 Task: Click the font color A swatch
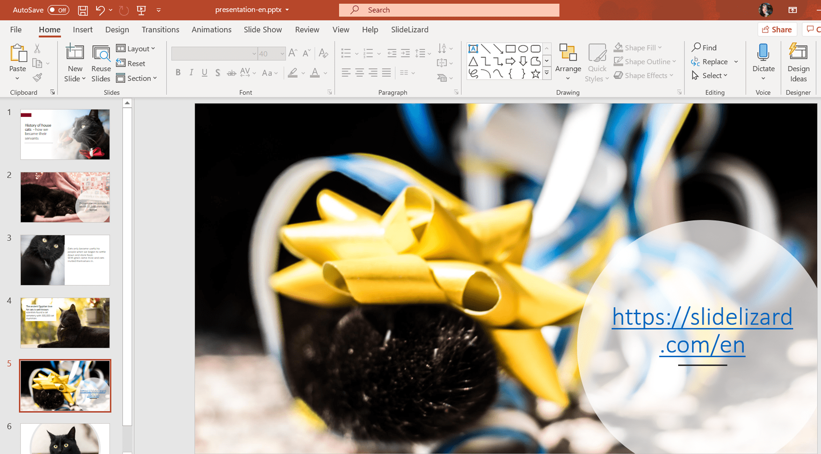click(315, 73)
